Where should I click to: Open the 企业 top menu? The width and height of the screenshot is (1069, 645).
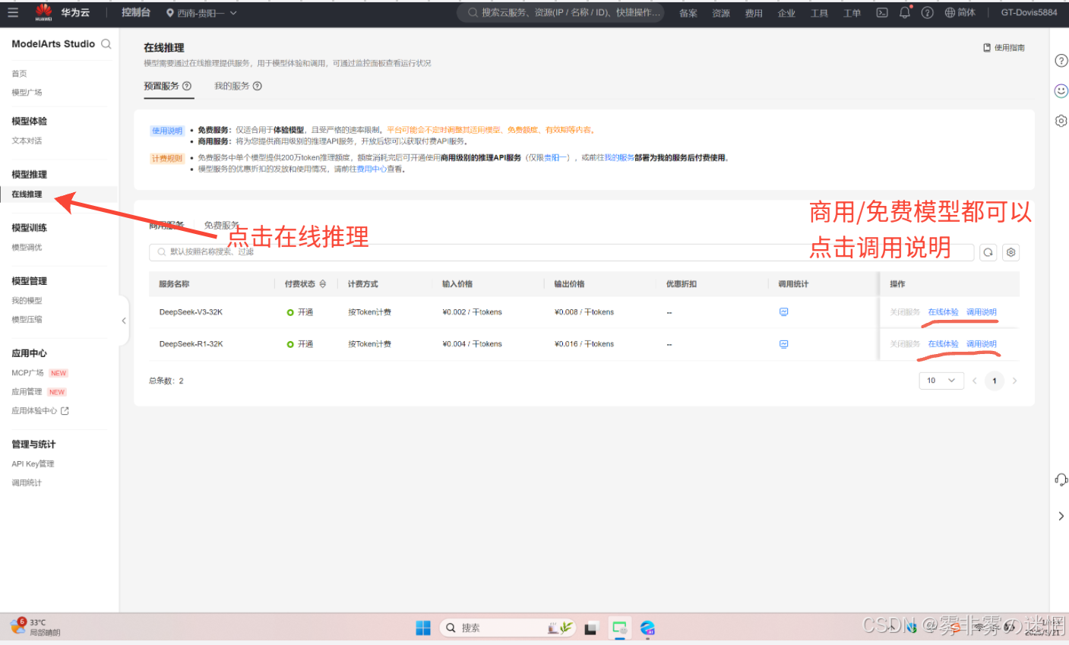[x=786, y=13]
